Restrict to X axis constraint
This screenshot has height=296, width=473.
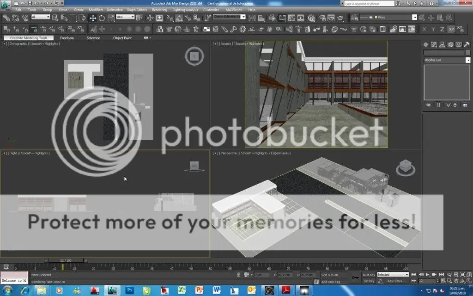(424, 29)
